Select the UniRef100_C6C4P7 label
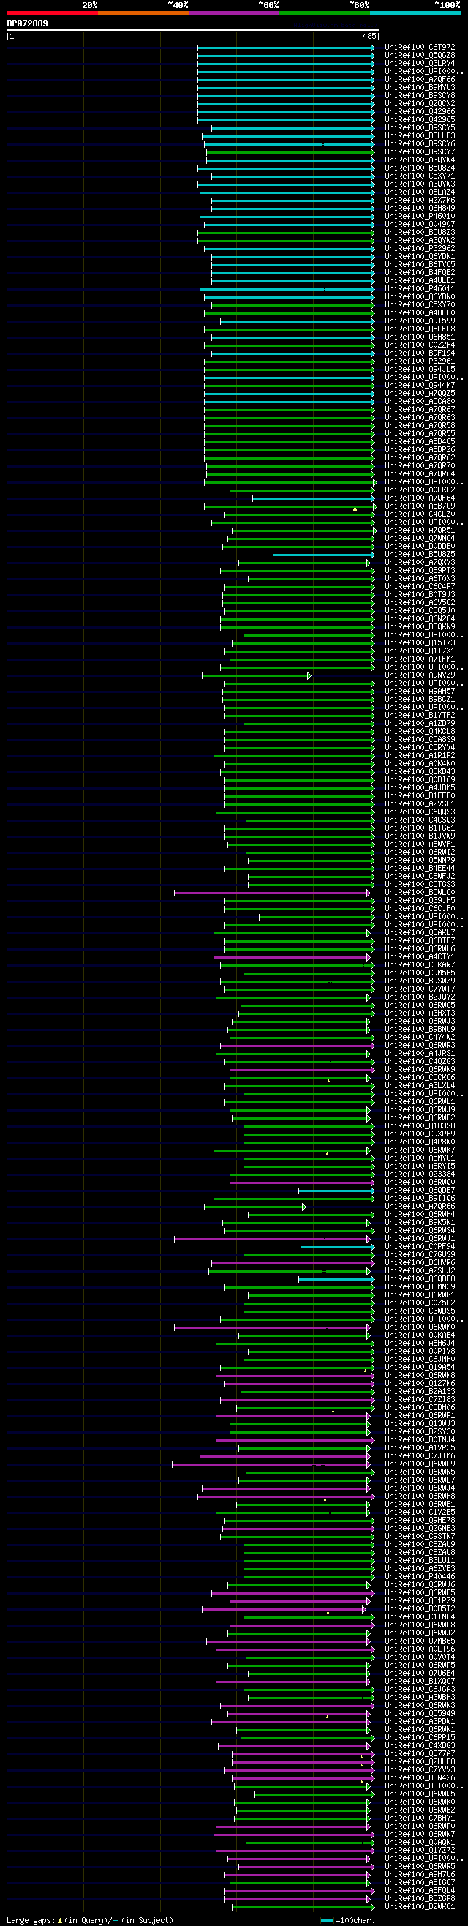This screenshot has height=1926, width=468. 420,587
